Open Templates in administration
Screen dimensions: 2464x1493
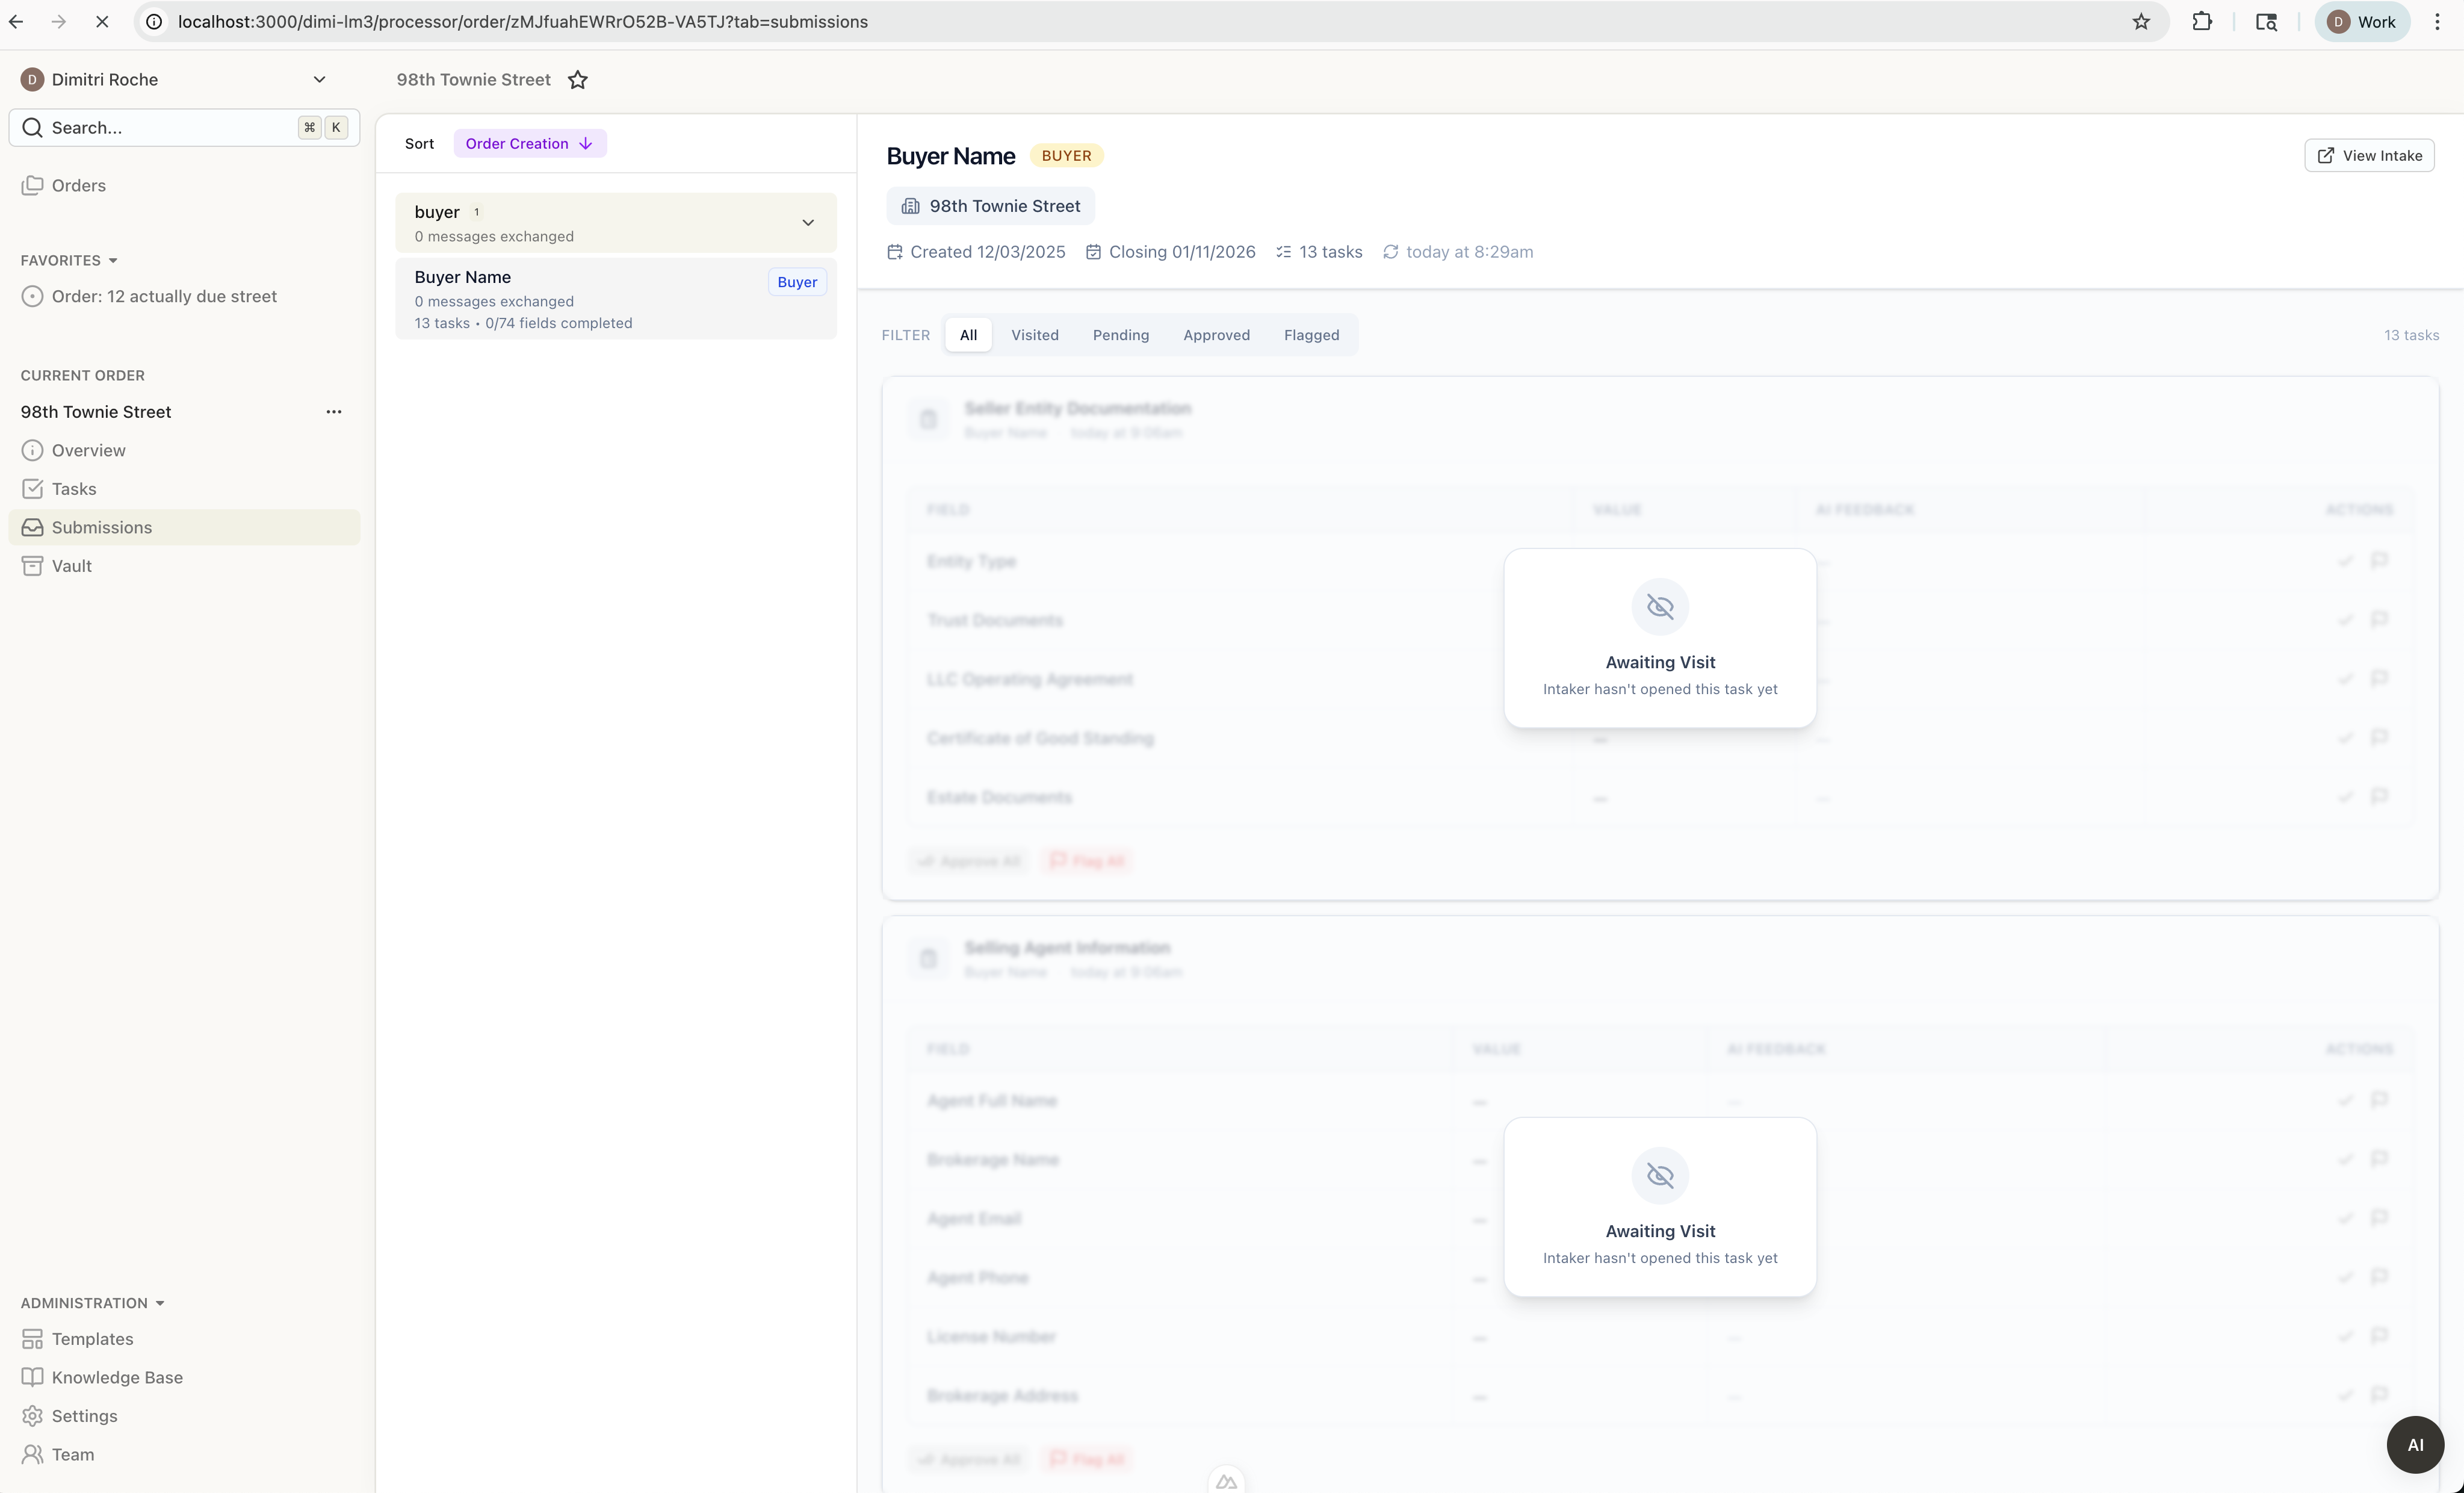[x=92, y=1339]
